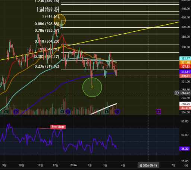
Task: Open the latest dividend D marker in March
Action: (x=118, y=112)
